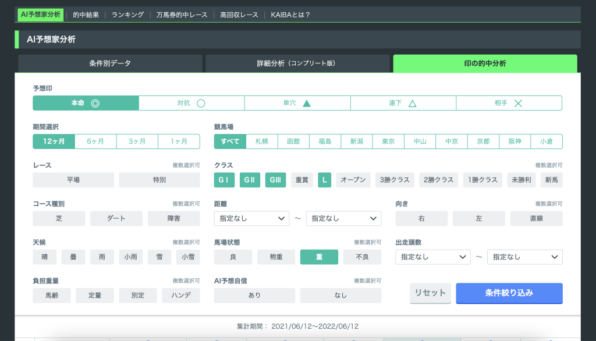Switch to 詳細分析（コンプリート版）tab
Viewport: 596px width, 341px height.
(x=297, y=63)
